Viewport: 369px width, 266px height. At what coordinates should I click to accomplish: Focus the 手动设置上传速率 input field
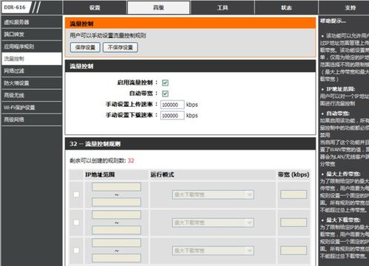(x=172, y=105)
